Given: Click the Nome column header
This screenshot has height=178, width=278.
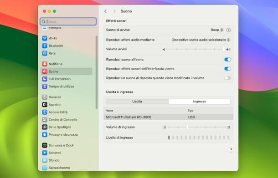Looking at the screenshot, I should coord(109,111).
